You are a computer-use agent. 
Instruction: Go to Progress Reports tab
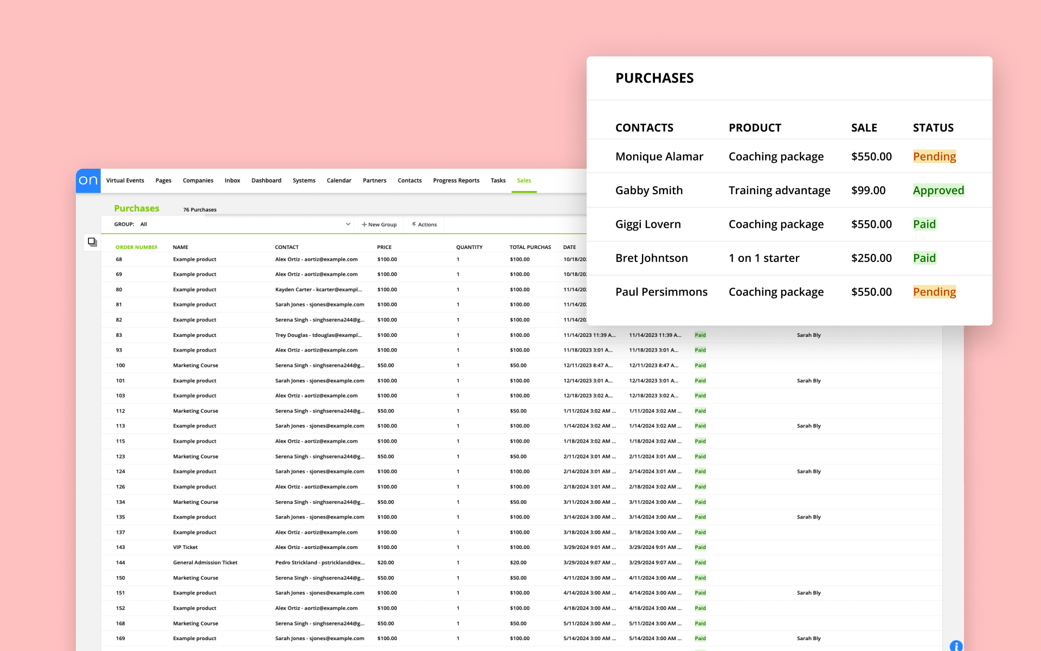coord(456,181)
